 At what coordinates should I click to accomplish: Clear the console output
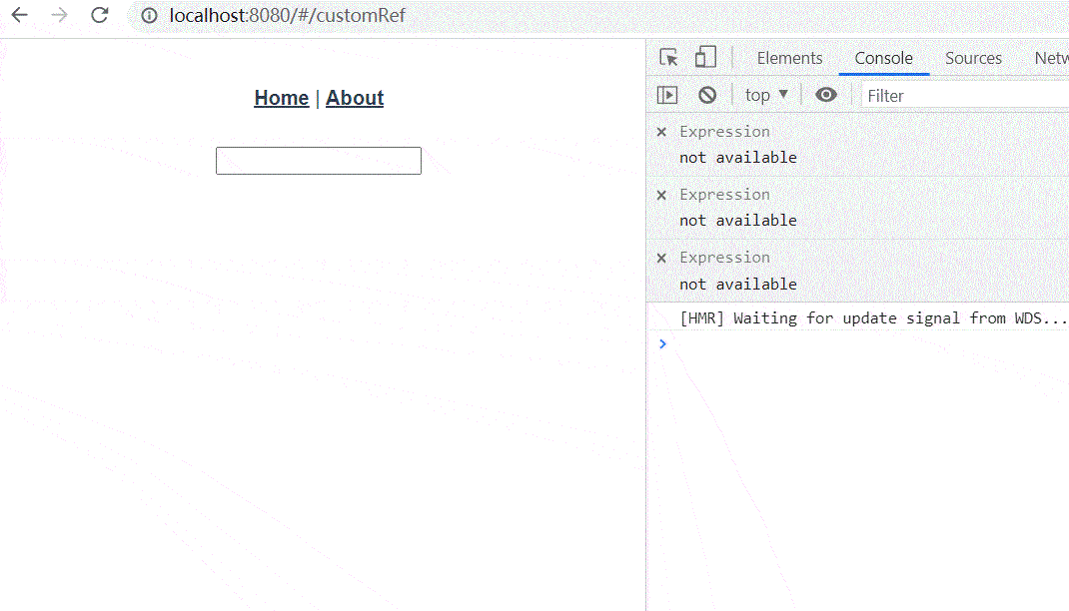[707, 95]
